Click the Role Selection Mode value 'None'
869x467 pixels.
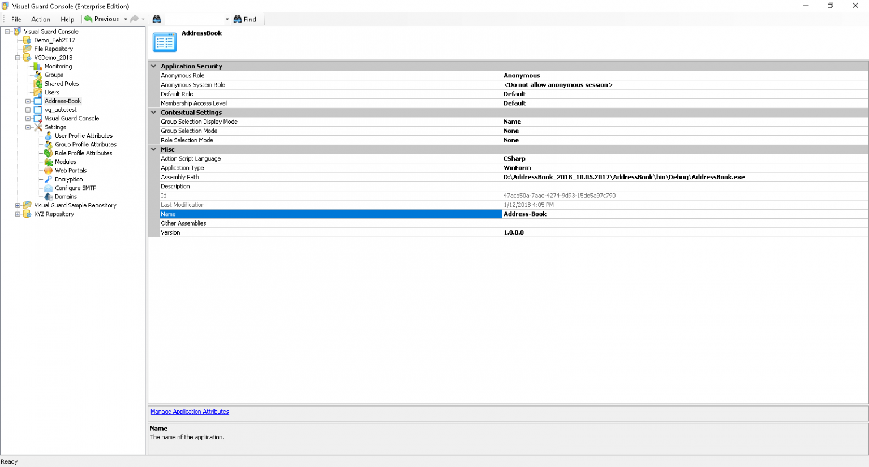pyautogui.click(x=511, y=140)
